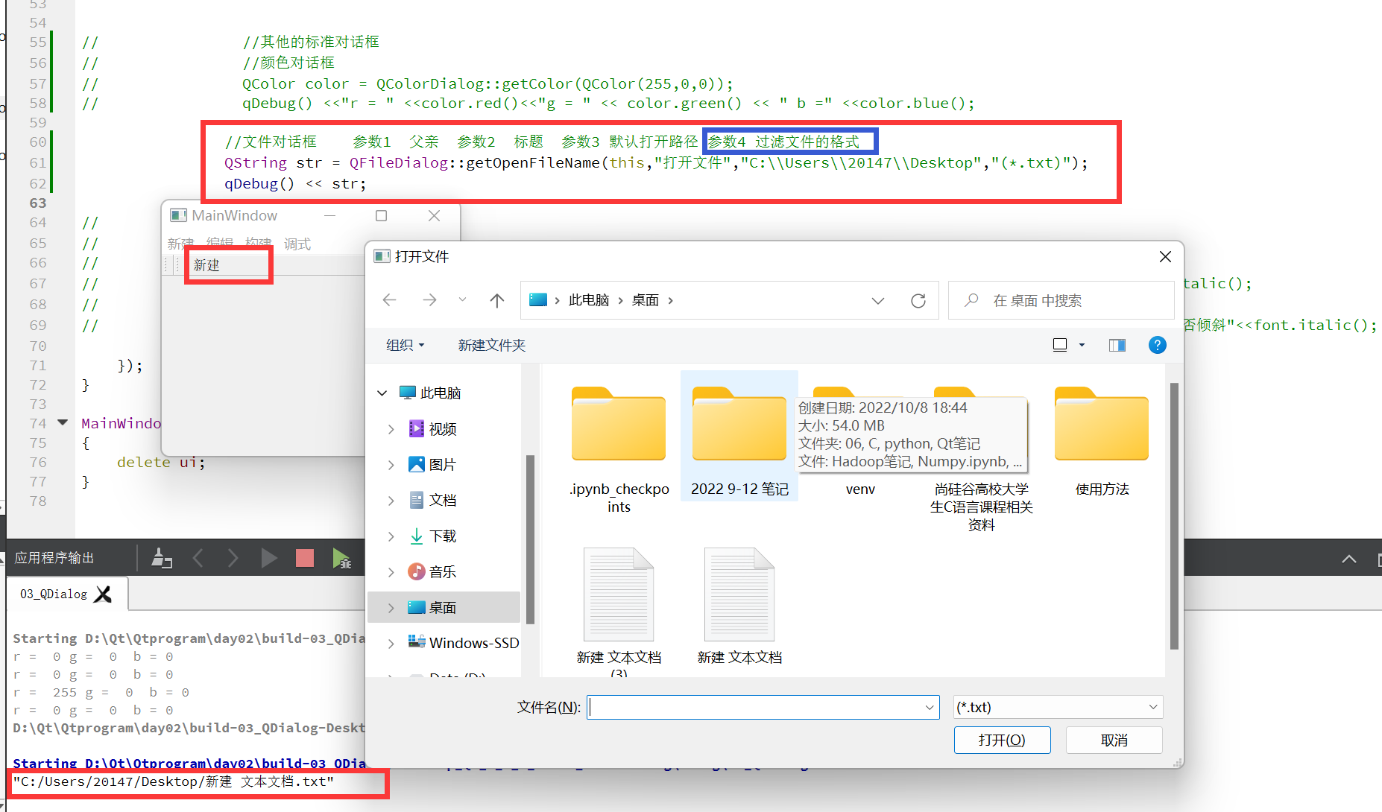
Task: Click the search desktop field
Action: pyautogui.click(x=1061, y=300)
